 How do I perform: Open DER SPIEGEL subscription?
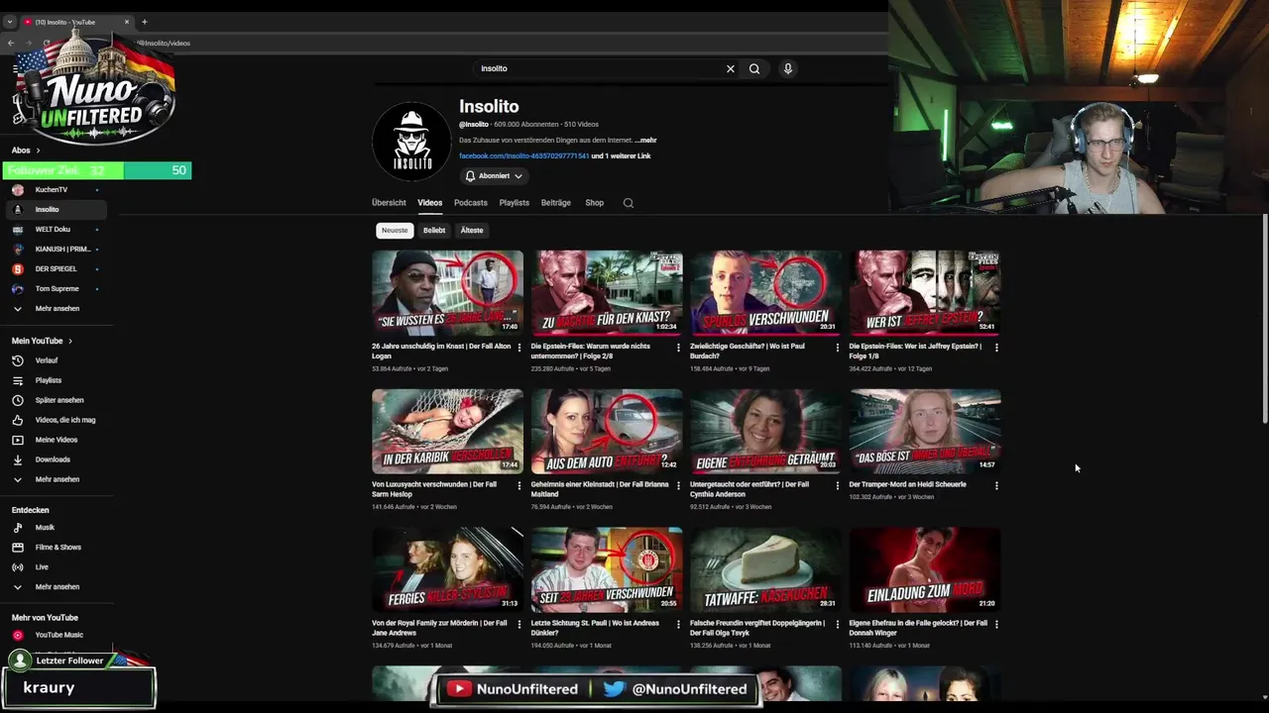coord(55,268)
